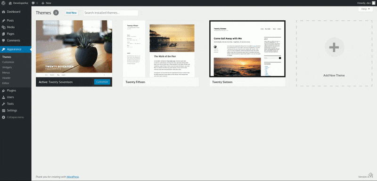Focus the Search installed themes field
Viewport: 377px width, 181px height.
[111, 13]
